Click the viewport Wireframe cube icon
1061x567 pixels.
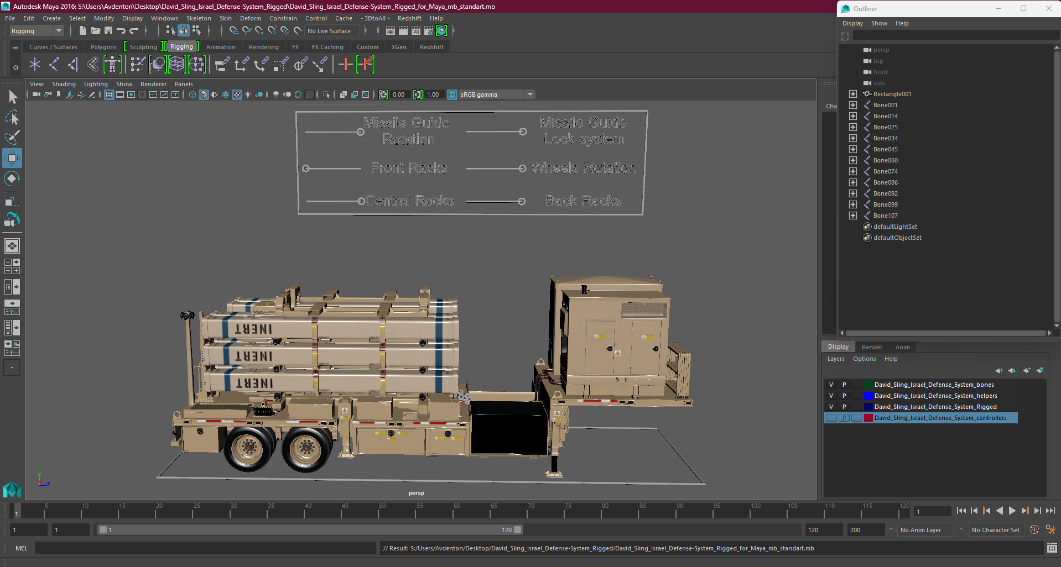(x=193, y=95)
